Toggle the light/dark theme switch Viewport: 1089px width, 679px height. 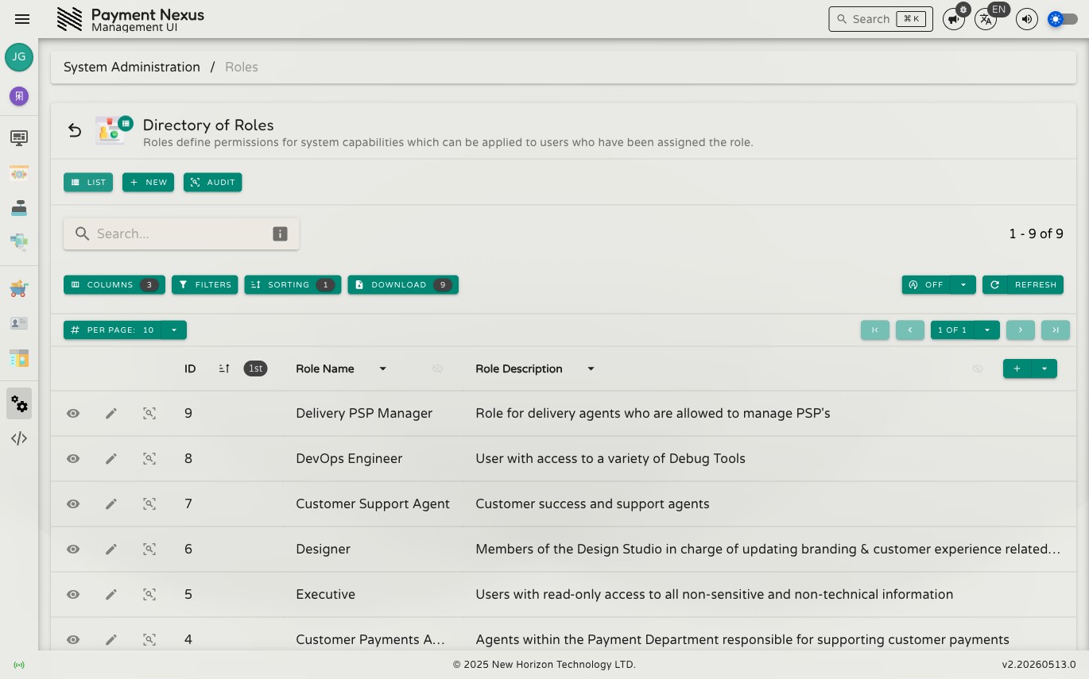pos(1063,19)
